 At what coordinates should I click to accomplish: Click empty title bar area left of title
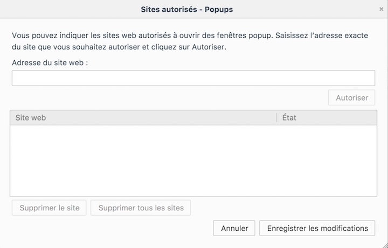coord(70,9)
